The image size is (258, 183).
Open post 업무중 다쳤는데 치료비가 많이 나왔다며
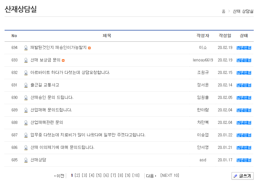coord(88,135)
